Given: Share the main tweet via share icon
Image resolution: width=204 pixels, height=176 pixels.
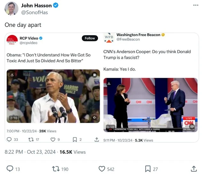Looking at the screenshot, I should 194,169.
